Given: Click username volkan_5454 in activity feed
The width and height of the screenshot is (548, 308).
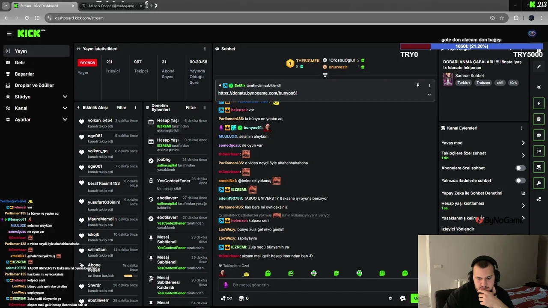Looking at the screenshot, I should (100, 121).
